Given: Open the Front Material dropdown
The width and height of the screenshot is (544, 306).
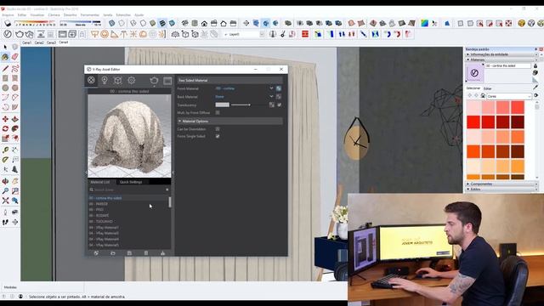Looking at the screenshot, I should [271, 88].
